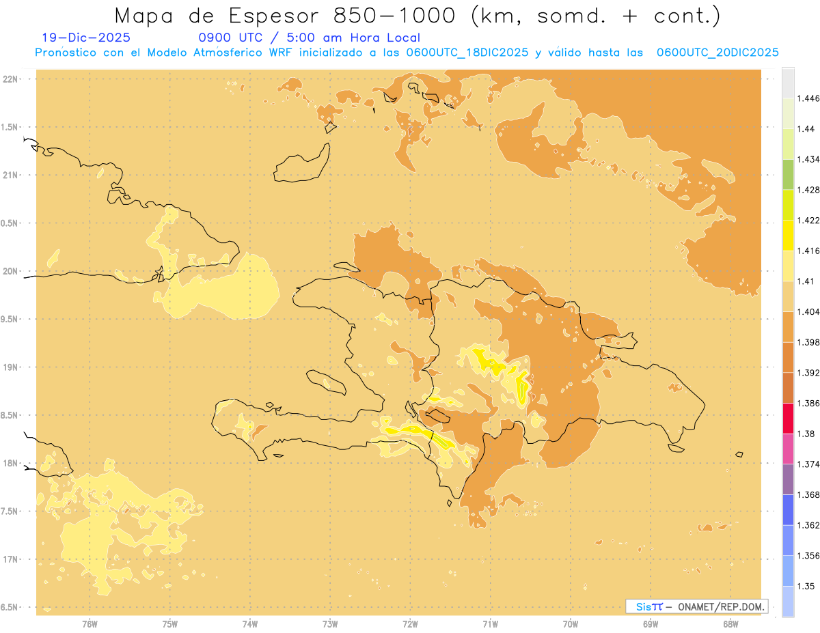
Task: Click the '0600UTC_18DIC2025' initialization timestamp
Action: [467, 53]
